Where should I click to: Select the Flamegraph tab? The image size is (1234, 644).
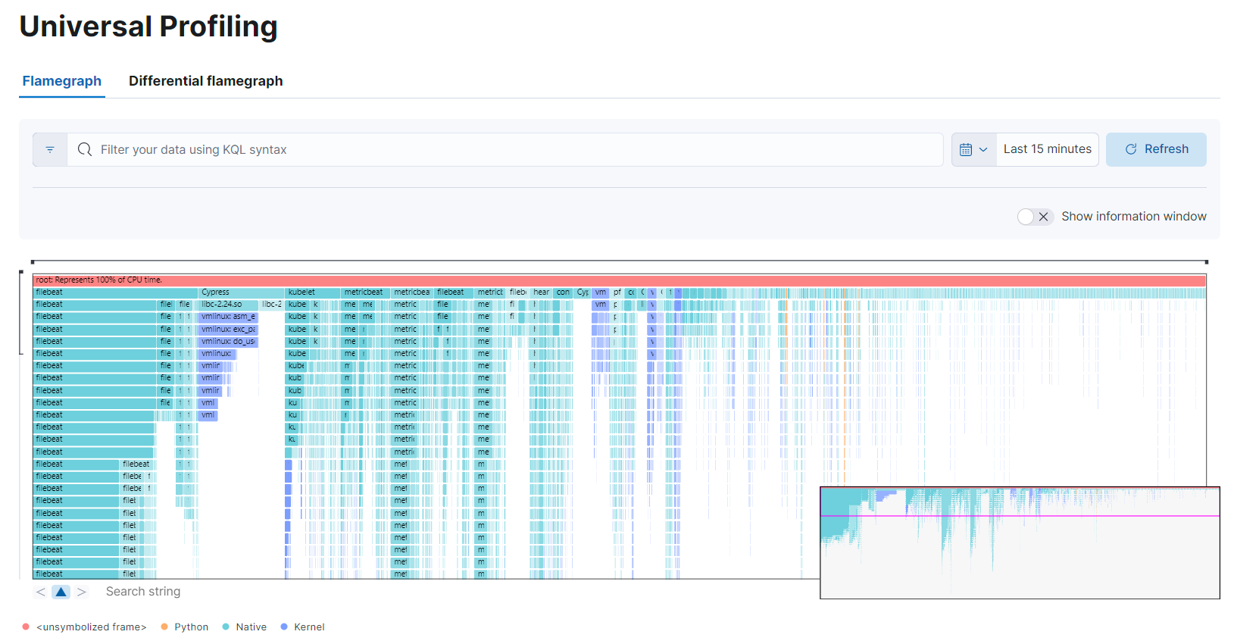(62, 81)
